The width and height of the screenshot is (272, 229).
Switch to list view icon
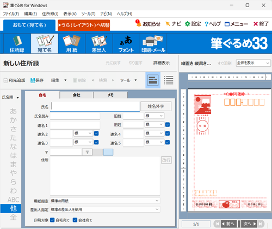(x=169, y=80)
